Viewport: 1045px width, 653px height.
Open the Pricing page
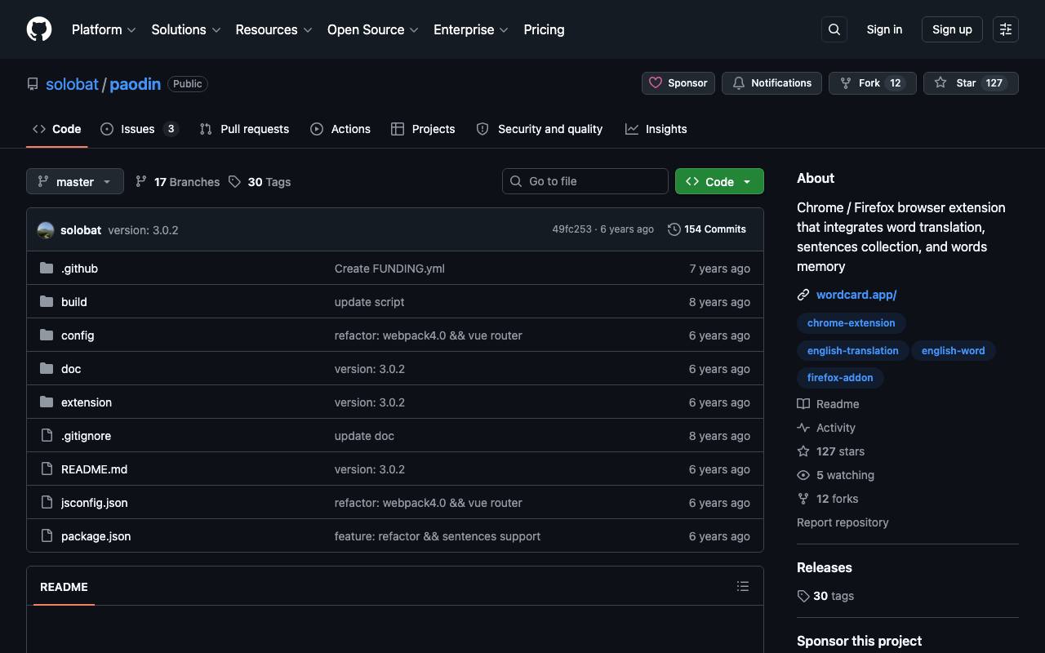click(x=544, y=29)
